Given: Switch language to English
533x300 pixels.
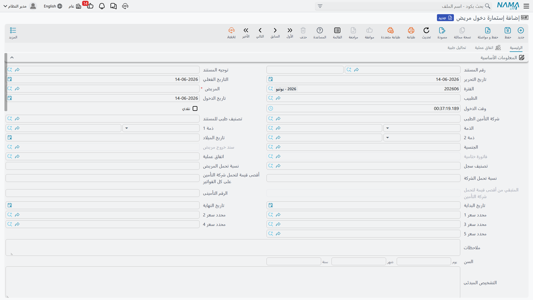Looking at the screenshot, I should tap(53, 6).
